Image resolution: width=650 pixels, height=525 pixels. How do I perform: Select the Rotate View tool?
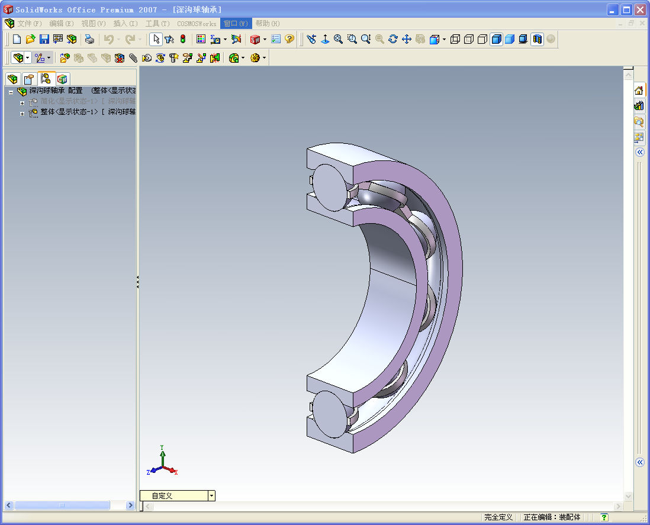click(x=393, y=40)
